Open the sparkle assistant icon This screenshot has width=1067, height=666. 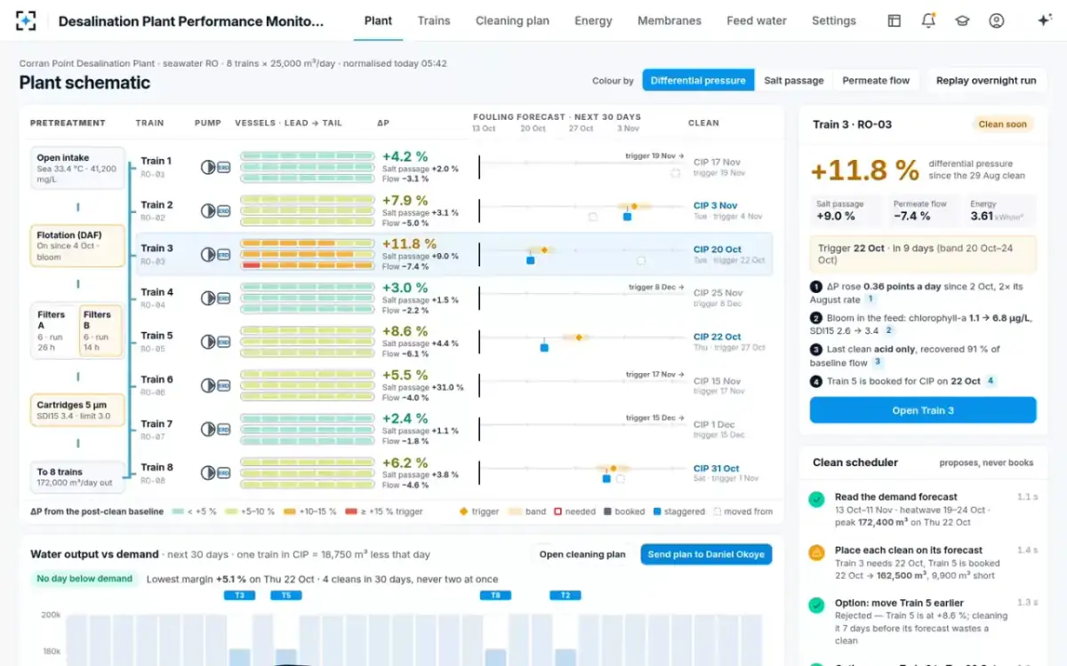1045,20
